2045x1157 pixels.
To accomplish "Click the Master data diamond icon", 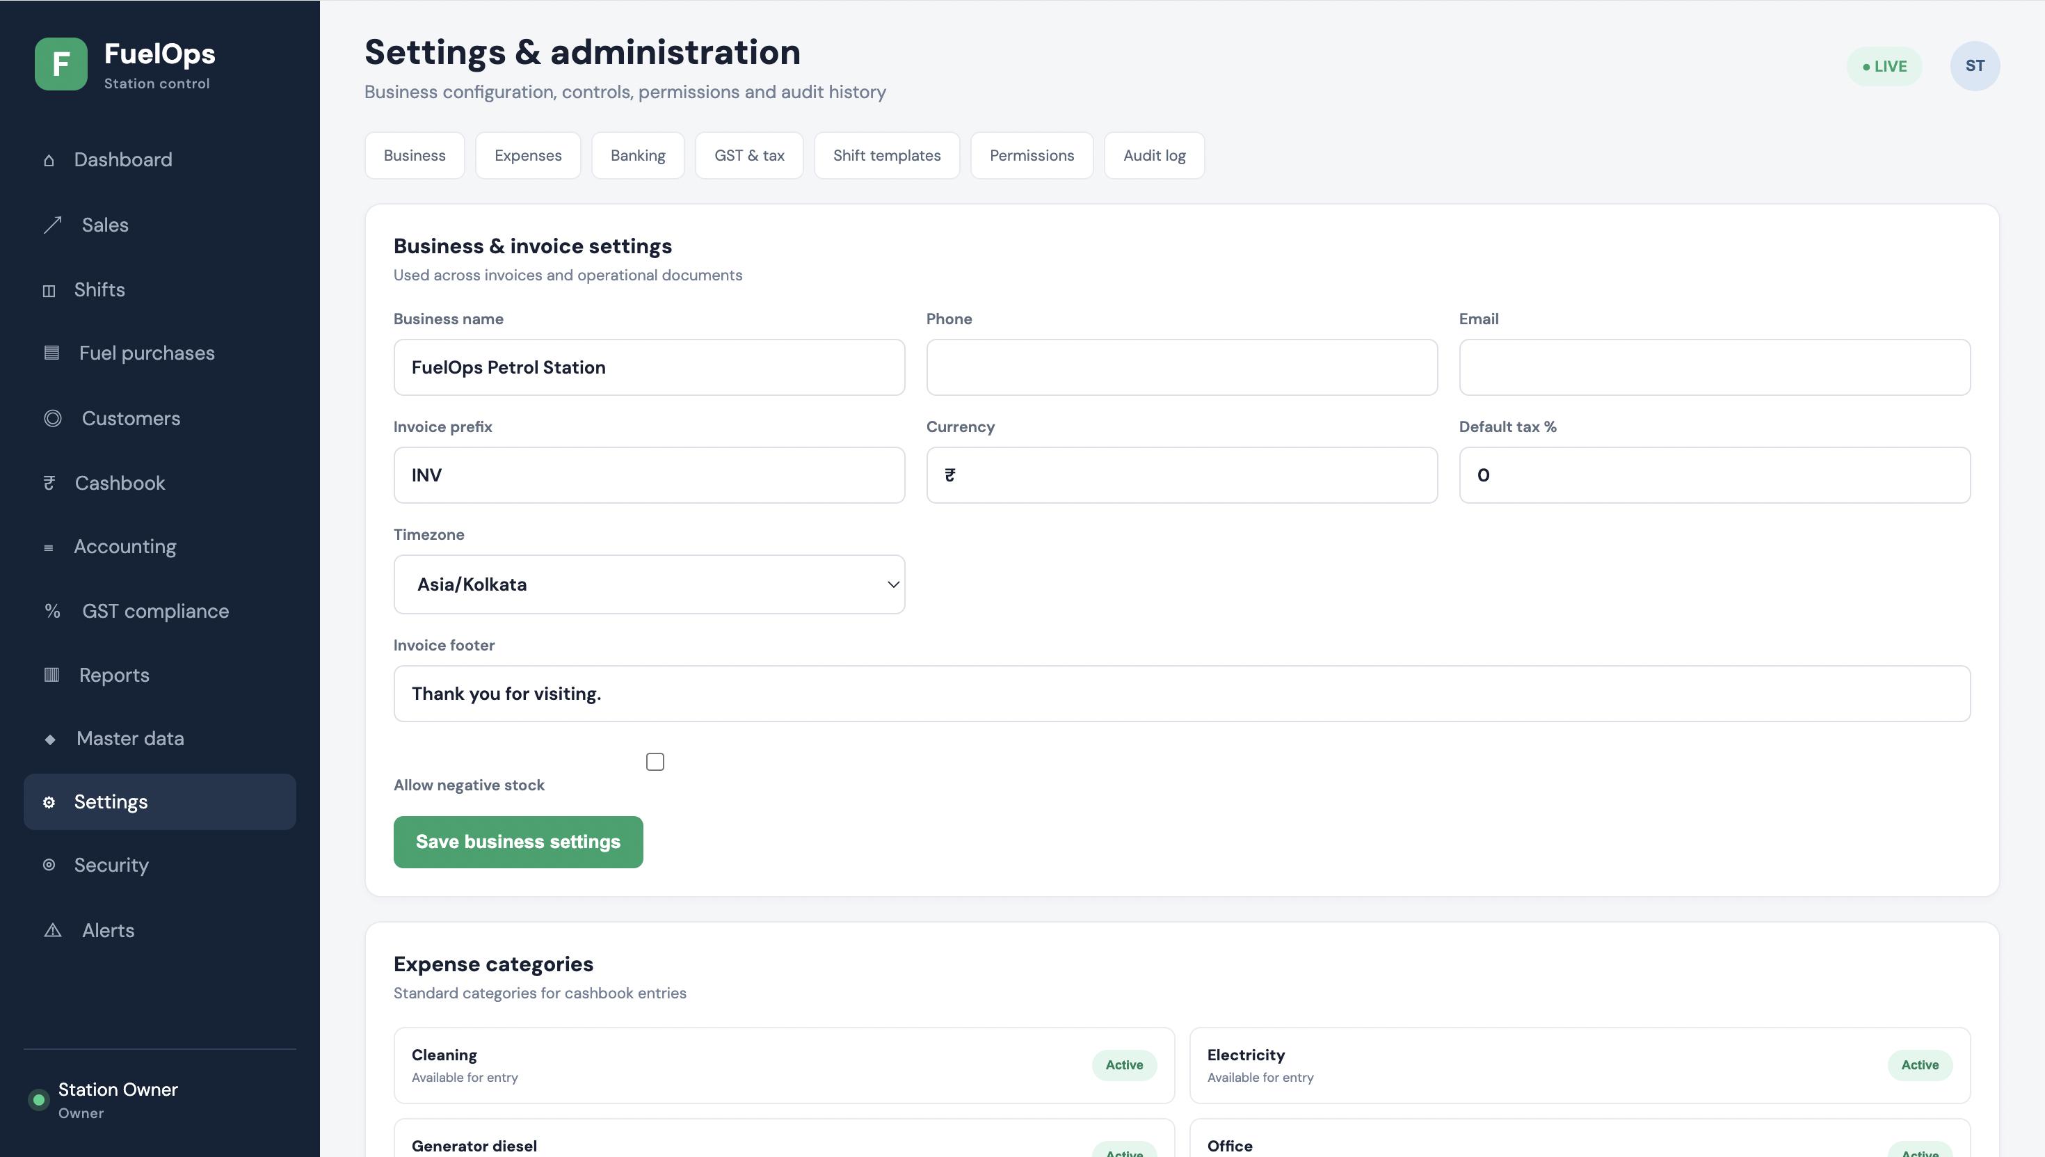I will (x=50, y=740).
